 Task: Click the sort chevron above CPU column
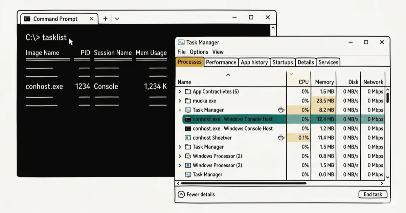point(291,74)
